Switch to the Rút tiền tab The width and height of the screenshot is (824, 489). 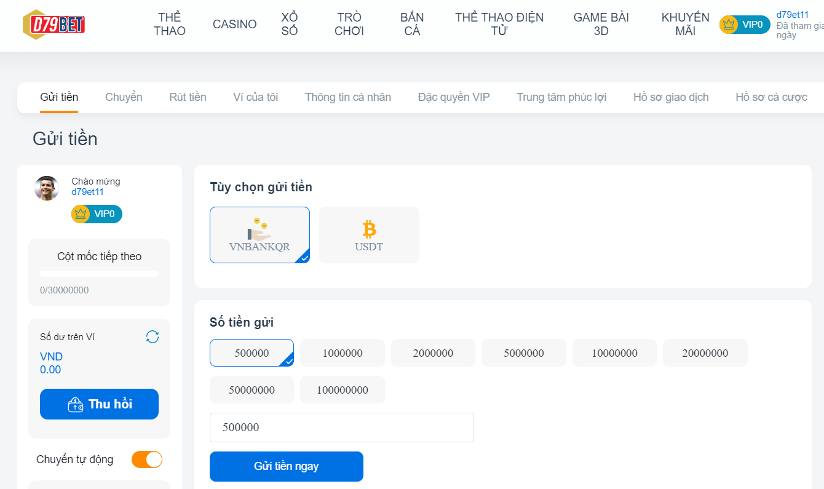coord(188,97)
